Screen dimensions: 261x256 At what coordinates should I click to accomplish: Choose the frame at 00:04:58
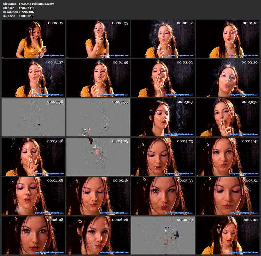pyautogui.click(x=33, y=196)
